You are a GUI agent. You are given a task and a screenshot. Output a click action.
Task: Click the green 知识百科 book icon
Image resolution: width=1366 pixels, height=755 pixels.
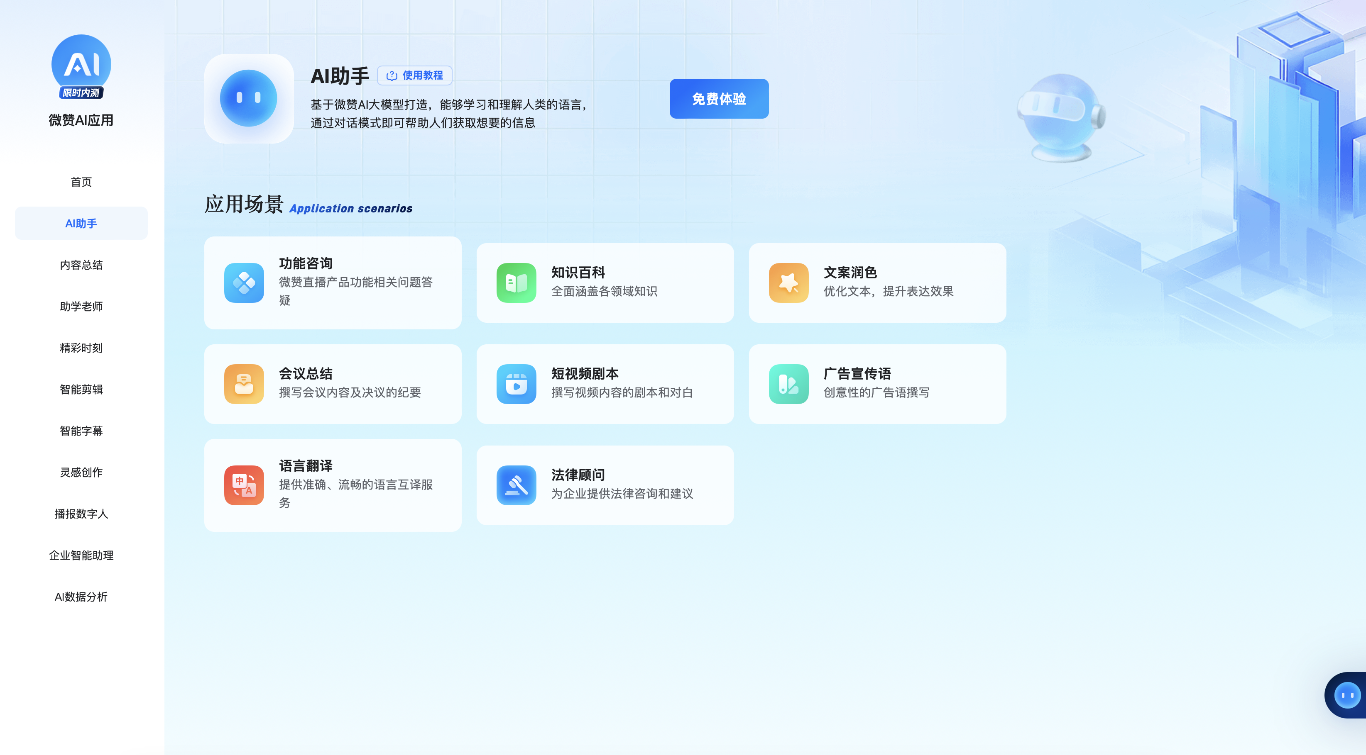pos(516,283)
